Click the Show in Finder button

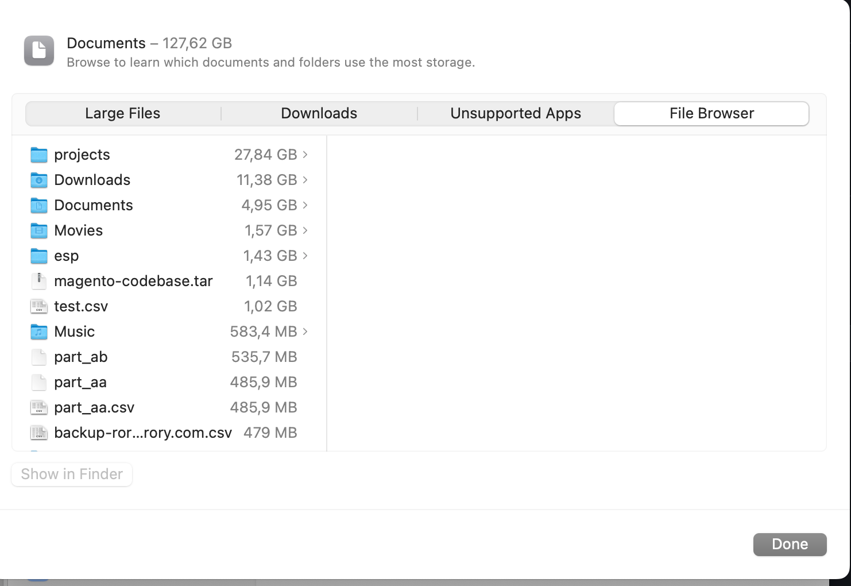(72, 475)
